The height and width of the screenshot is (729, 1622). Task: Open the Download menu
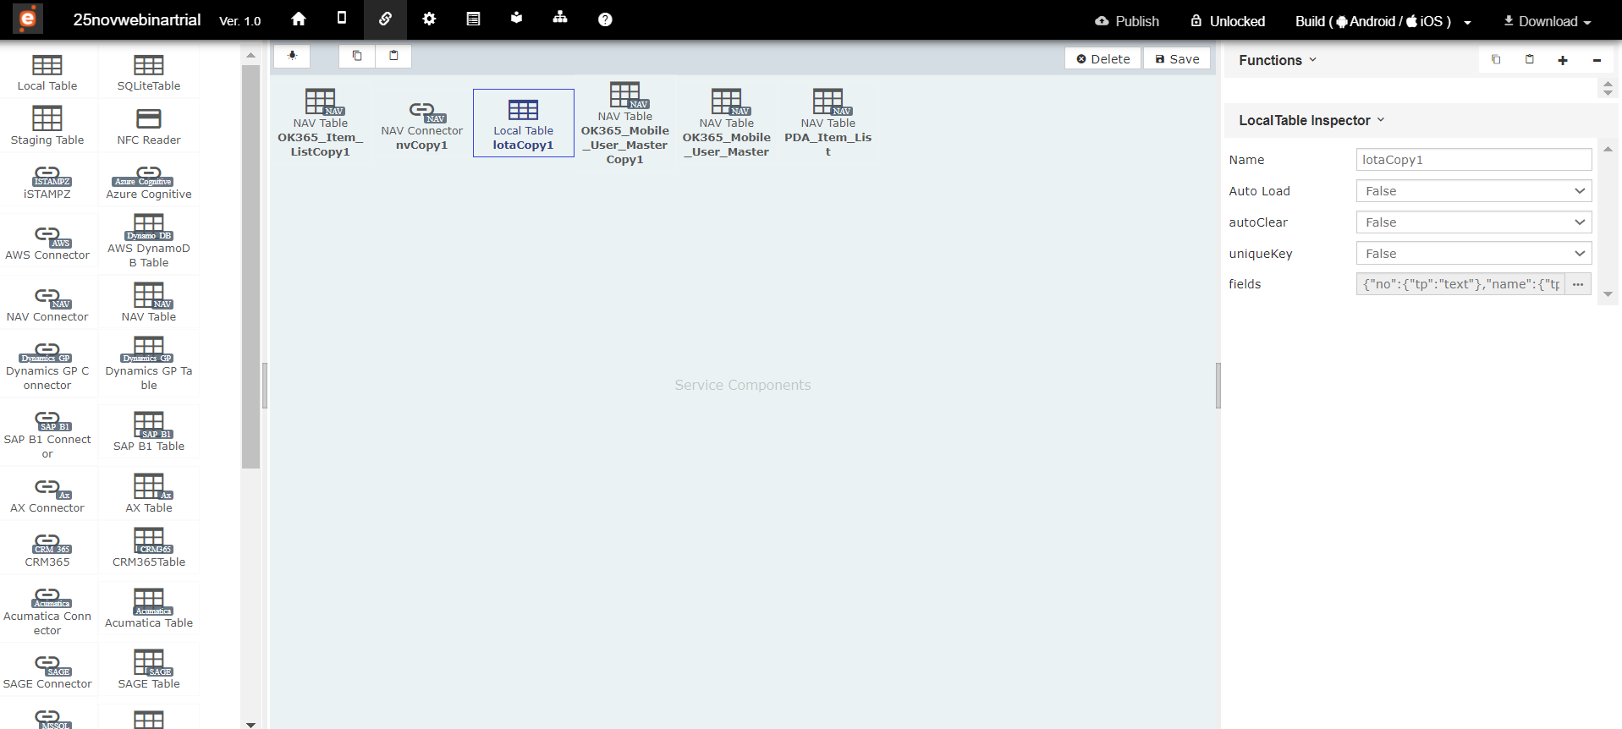pyautogui.click(x=1548, y=21)
